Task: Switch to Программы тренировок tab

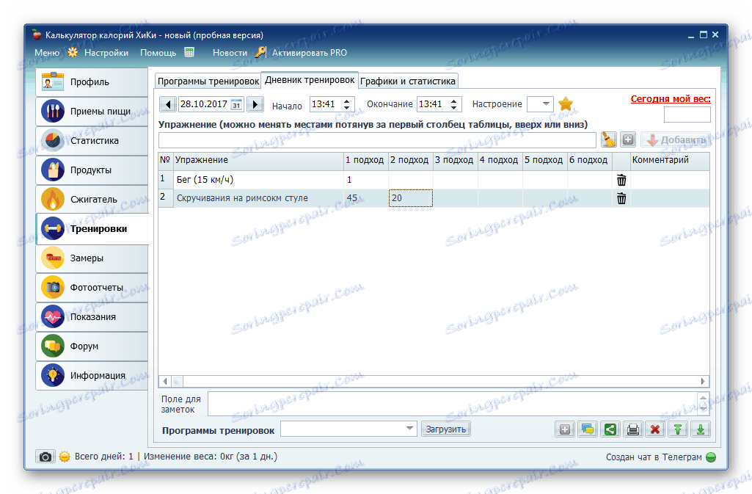Action: click(x=208, y=81)
